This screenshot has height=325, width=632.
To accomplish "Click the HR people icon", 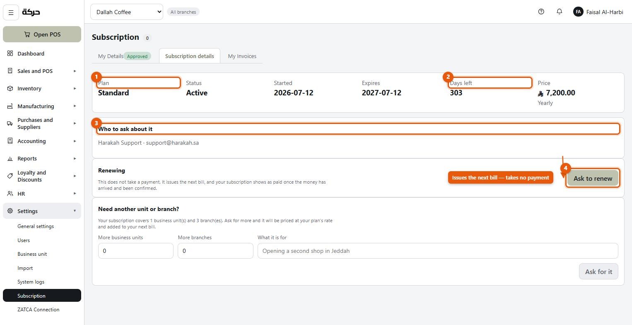I will tap(10, 194).
